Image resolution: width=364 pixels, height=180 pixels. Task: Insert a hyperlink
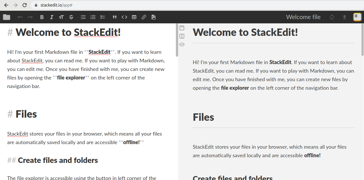tap(144, 17)
